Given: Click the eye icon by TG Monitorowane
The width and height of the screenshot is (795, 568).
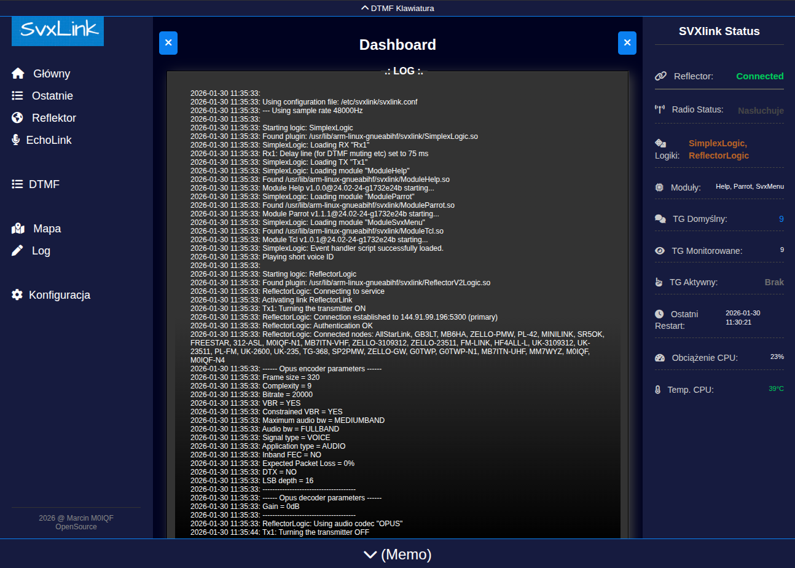Looking at the screenshot, I should tap(660, 251).
